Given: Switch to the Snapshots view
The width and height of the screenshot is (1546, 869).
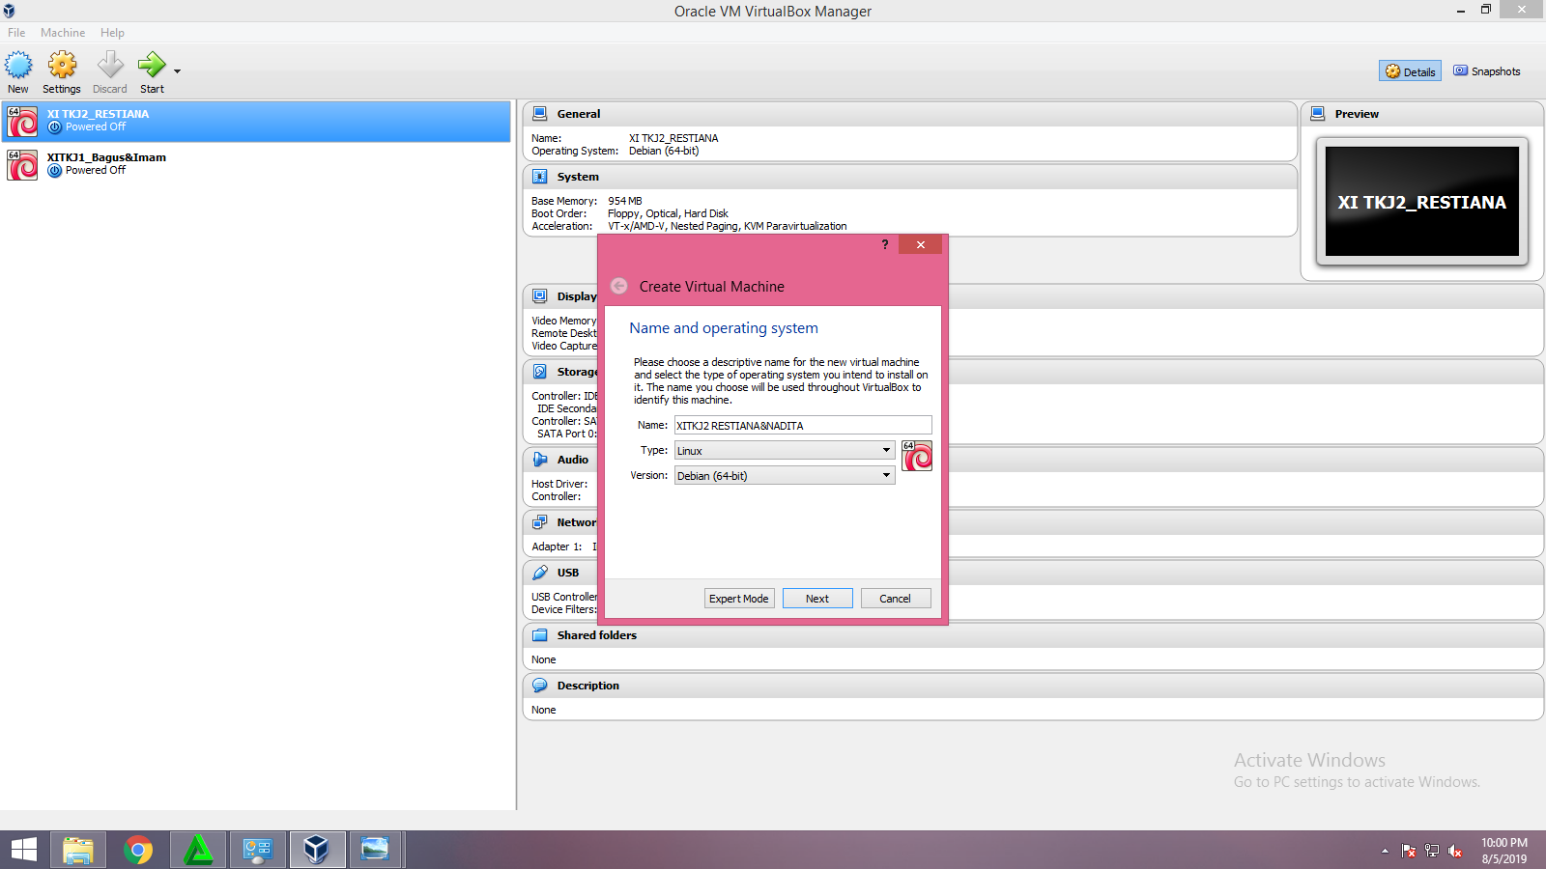Looking at the screenshot, I should pyautogui.click(x=1487, y=71).
